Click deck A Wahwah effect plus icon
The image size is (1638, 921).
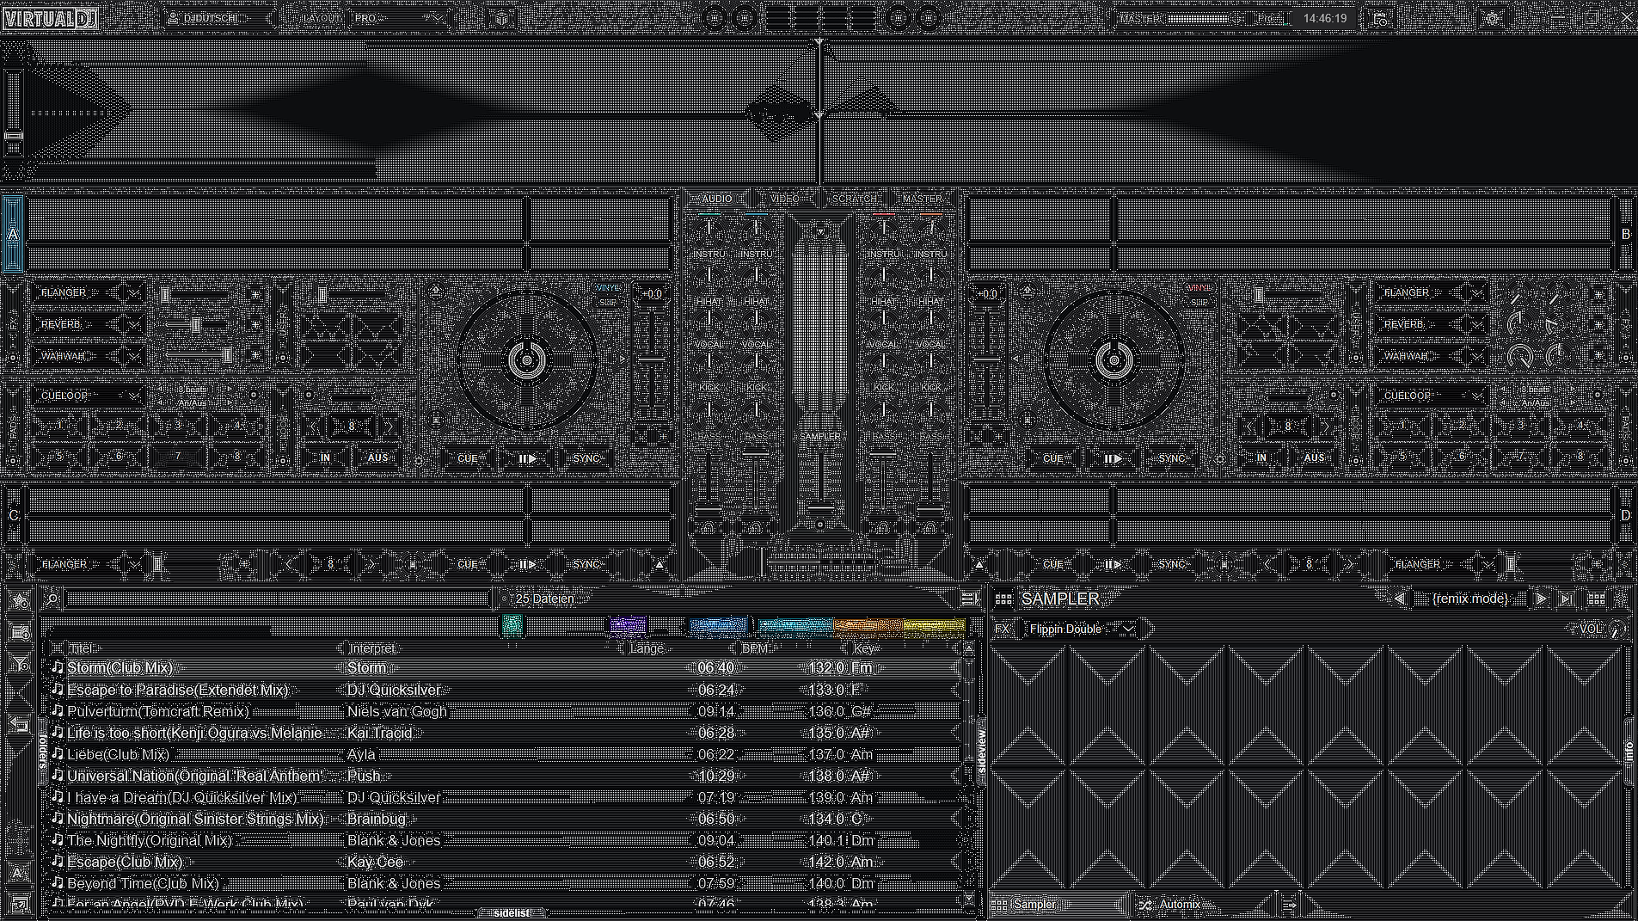255,355
